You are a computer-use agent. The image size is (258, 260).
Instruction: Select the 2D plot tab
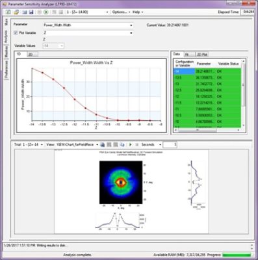click(32, 55)
